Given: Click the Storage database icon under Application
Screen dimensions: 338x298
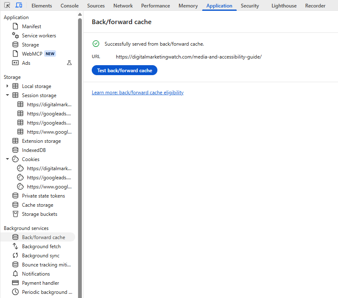Looking at the screenshot, I should (x=15, y=44).
